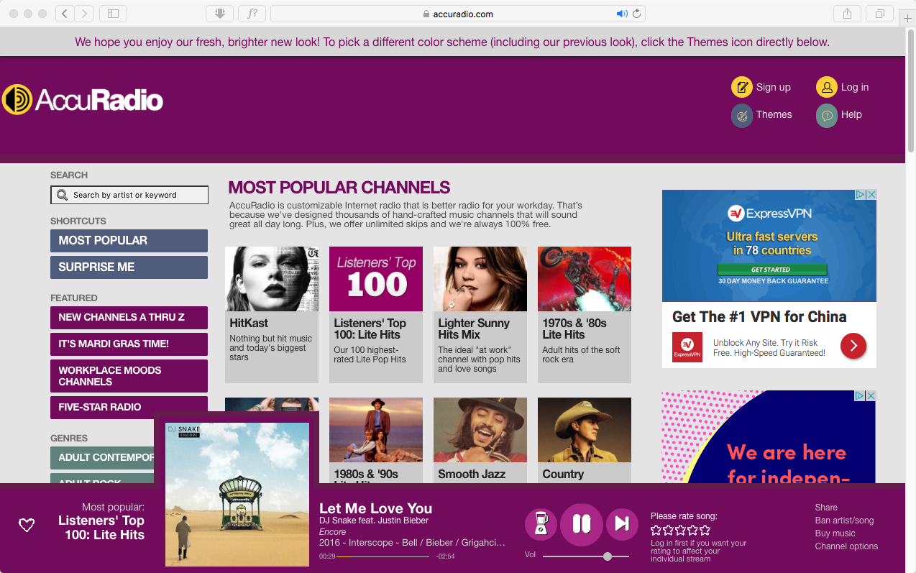Click the search by artist field
Screen dimensions: 916x573
point(129,195)
